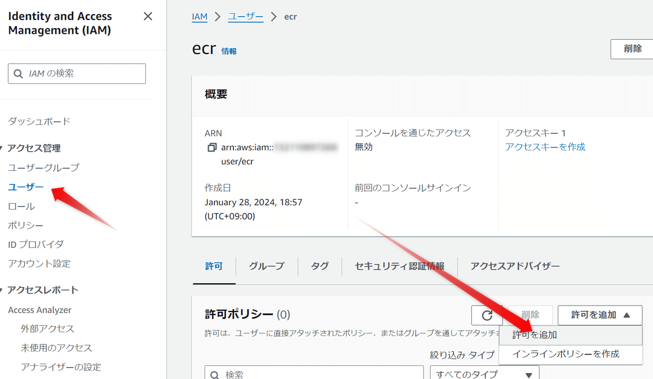Viewport: 653px width, 379px height.
Task: Open ダッシュボード in the sidebar
Action: (x=39, y=121)
